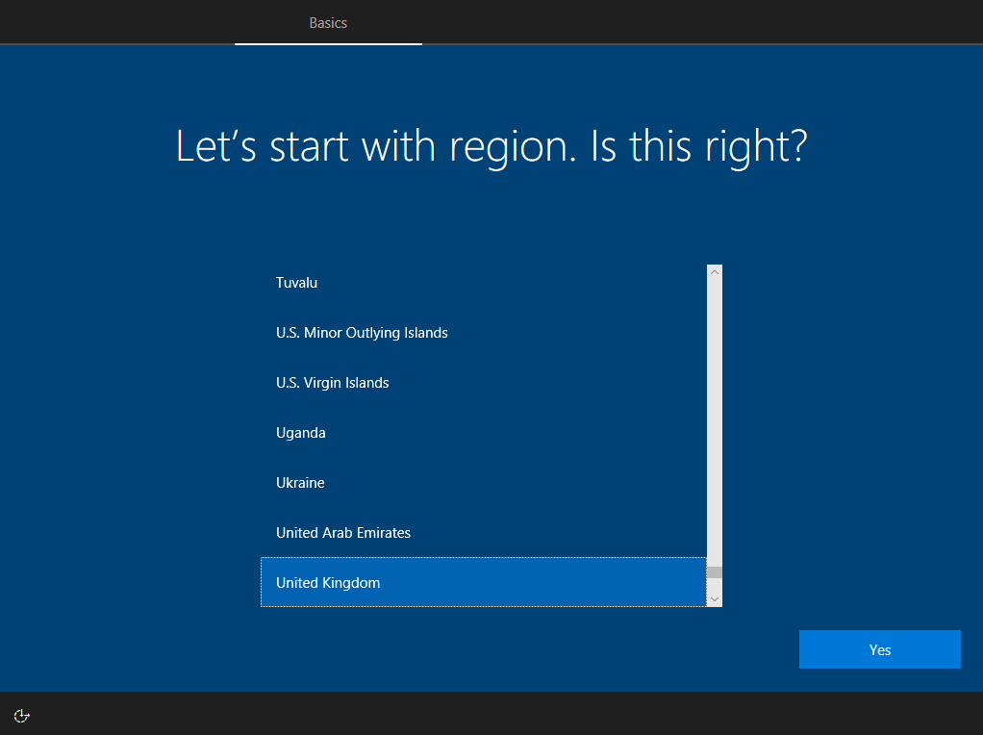The image size is (983, 735).
Task: Choose U.S. Minor Outlying Islands
Action: pyautogui.click(x=362, y=332)
